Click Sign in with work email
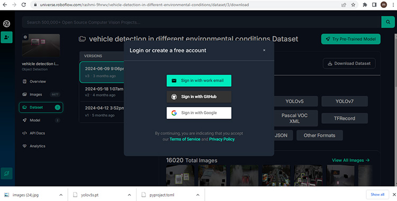Screen dimensions: 397x201 (x=198, y=80)
